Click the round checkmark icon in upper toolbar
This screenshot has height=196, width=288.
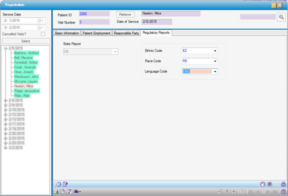269,184
